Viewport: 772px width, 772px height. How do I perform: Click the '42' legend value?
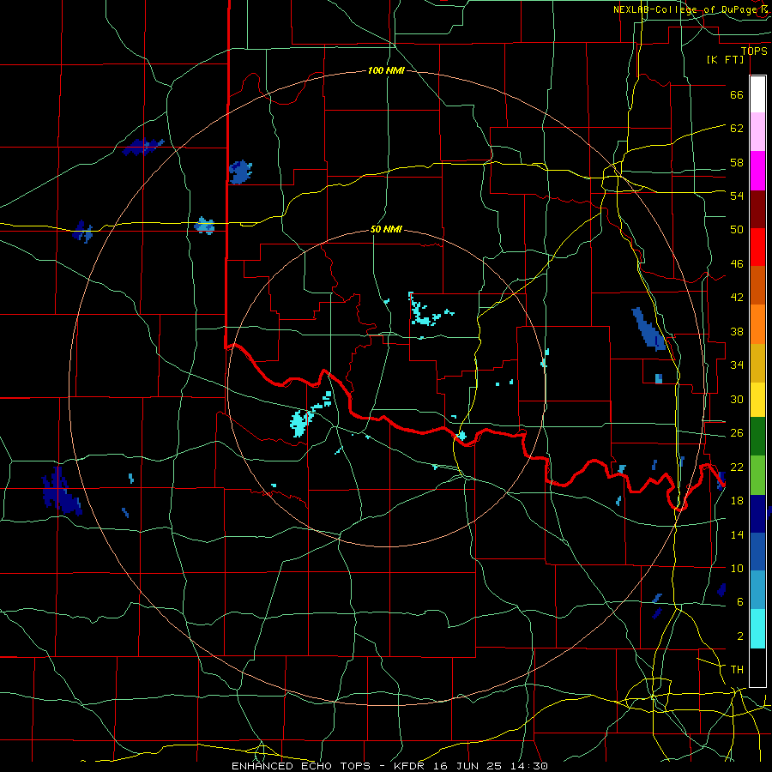coord(737,298)
